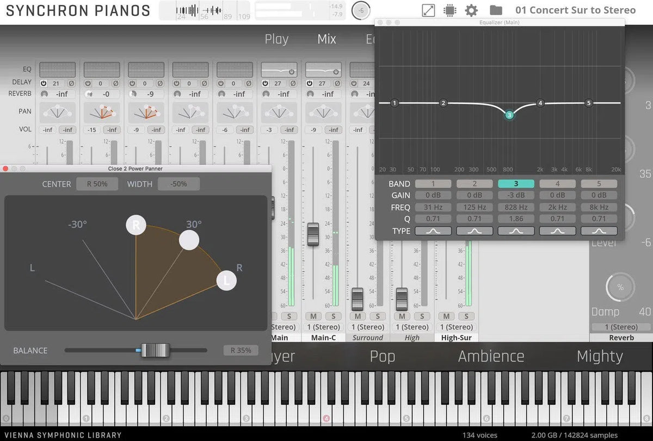
Task: Select the Mix tab
Action: pos(325,39)
